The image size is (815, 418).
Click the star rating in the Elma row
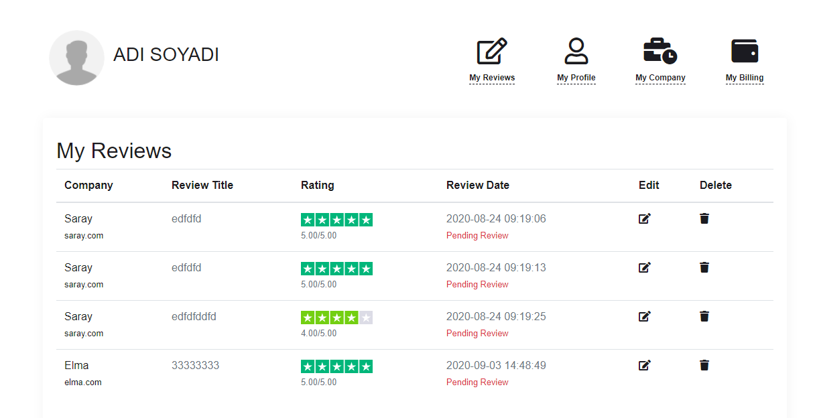coord(336,366)
